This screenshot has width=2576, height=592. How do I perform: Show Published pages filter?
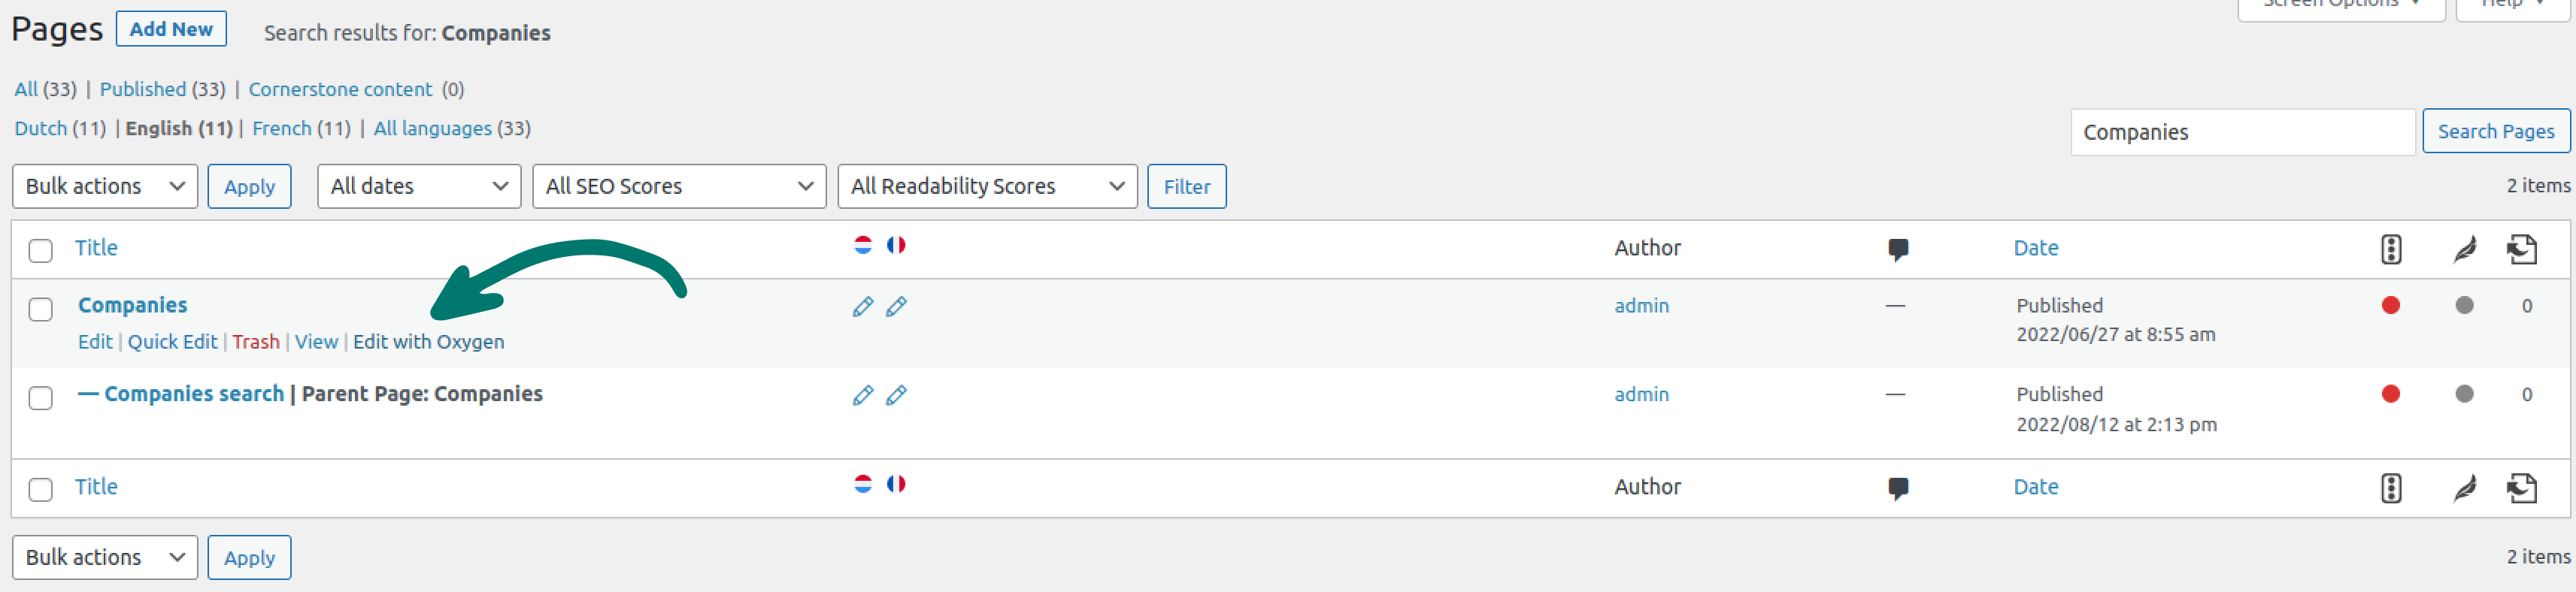coord(143,90)
